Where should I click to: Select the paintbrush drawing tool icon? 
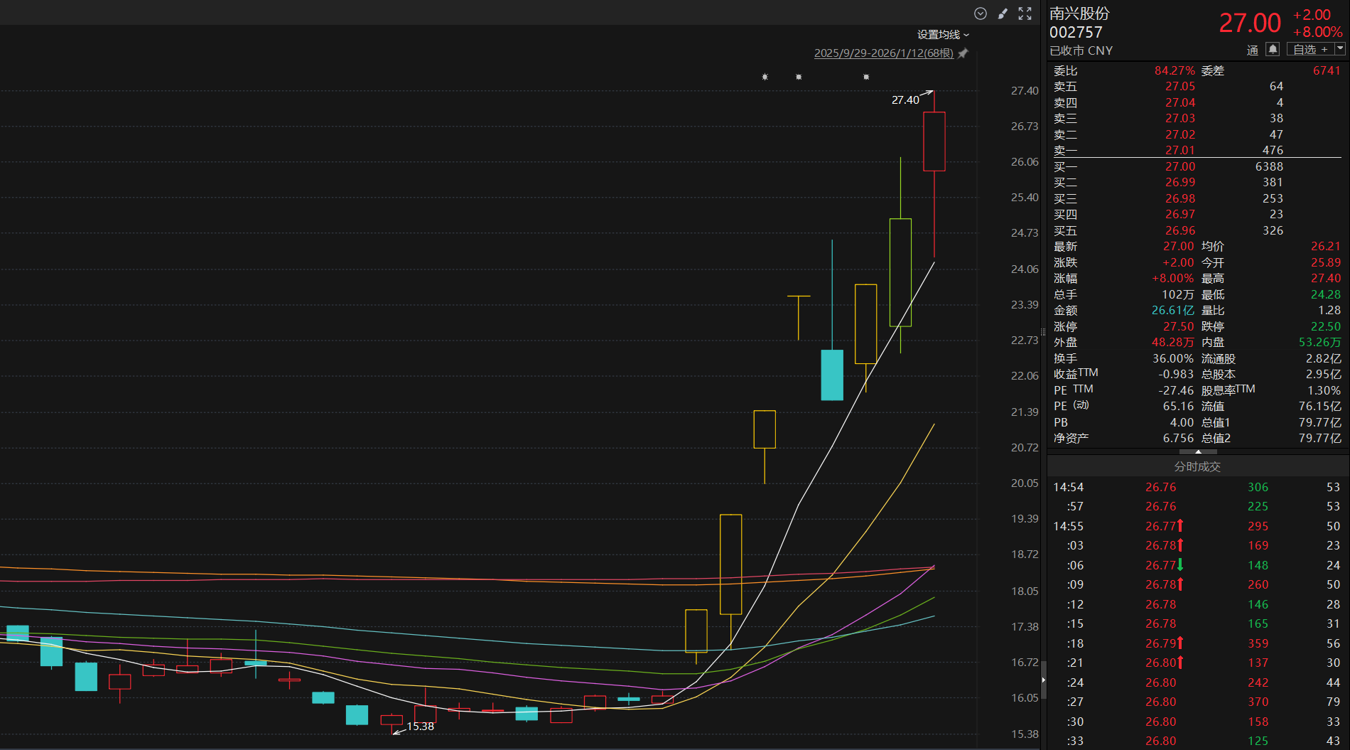pyautogui.click(x=1003, y=14)
